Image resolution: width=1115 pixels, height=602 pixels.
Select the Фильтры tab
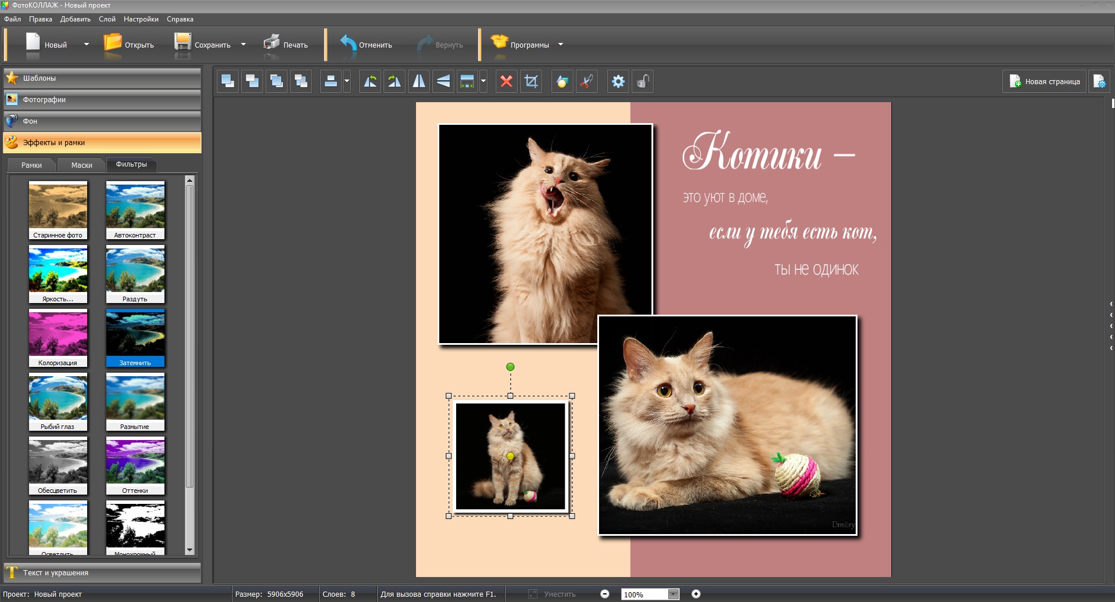click(131, 164)
